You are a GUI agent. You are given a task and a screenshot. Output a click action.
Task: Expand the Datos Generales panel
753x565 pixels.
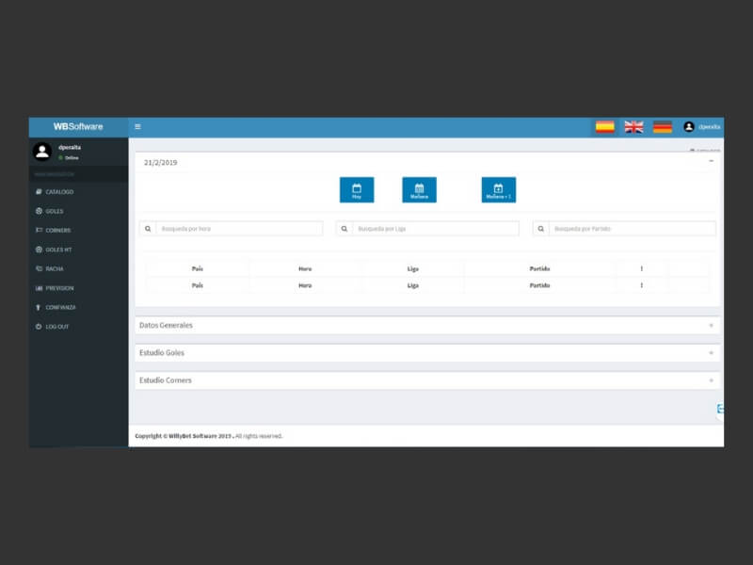coord(711,326)
